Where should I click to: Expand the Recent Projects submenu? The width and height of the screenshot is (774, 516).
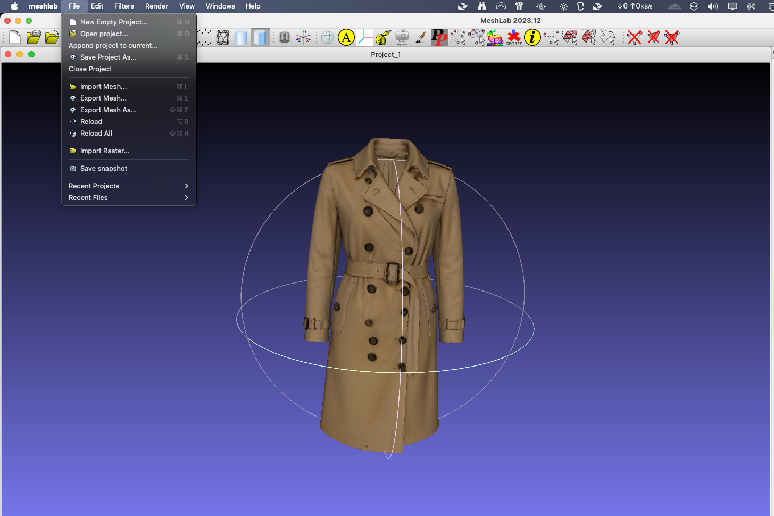129,186
